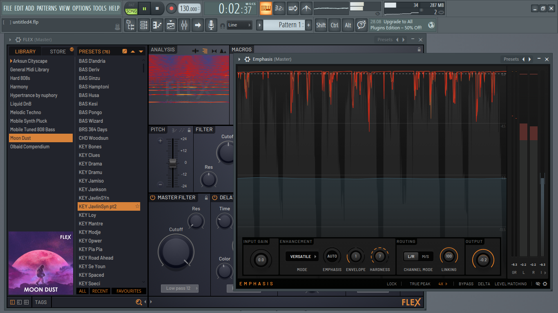The height and width of the screenshot is (313, 558).
Task: Toggle the MASTER FILTER power button
Action: (x=153, y=198)
